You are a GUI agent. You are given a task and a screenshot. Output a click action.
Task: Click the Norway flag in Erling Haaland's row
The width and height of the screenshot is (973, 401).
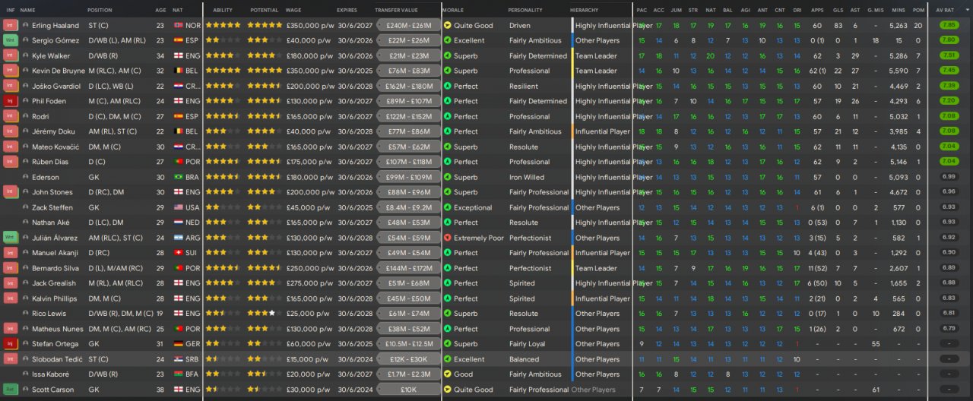(178, 25)
